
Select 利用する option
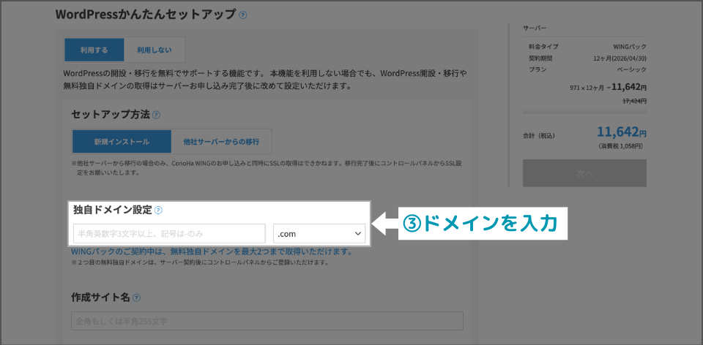click(x=94, y=50)
